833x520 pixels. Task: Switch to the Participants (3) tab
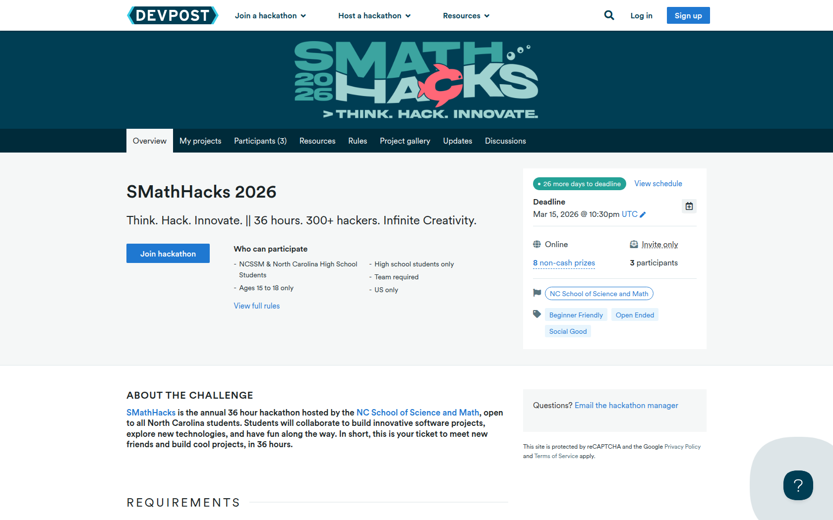coord(260,141)
